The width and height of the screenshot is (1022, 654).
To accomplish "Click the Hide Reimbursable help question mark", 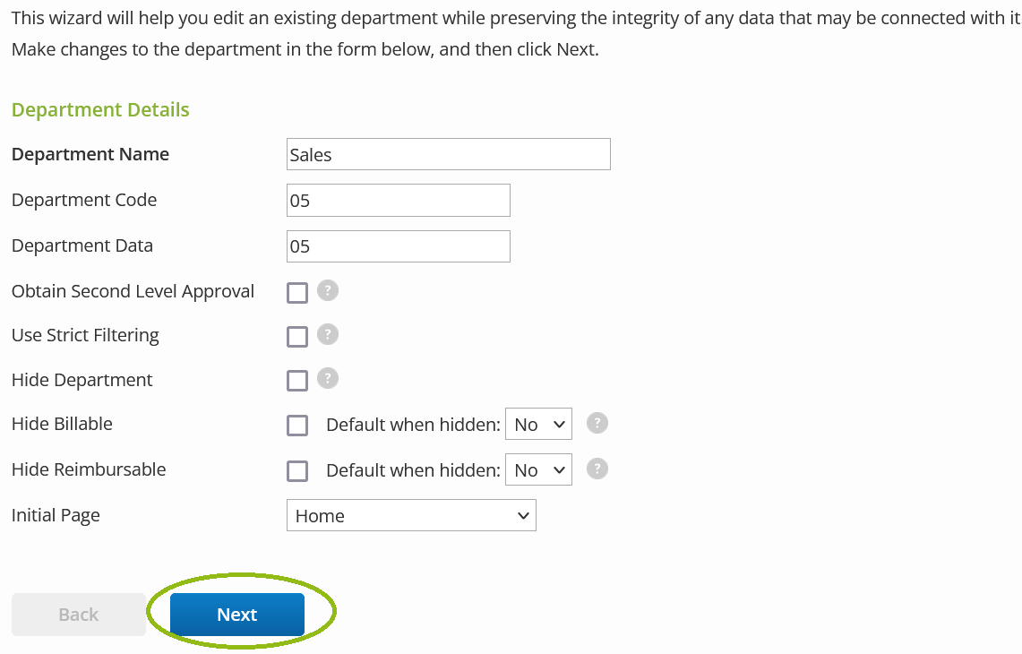I will (x=597, y=469).
